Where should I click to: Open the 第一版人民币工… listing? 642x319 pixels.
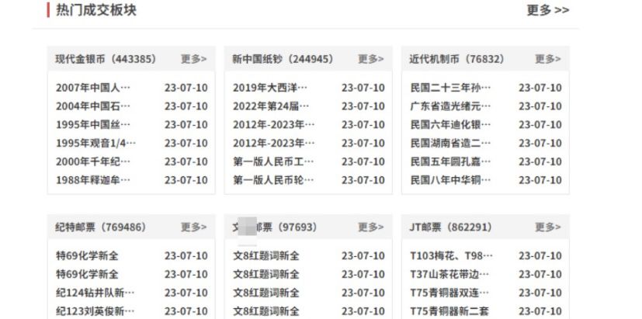coord(273,161)
